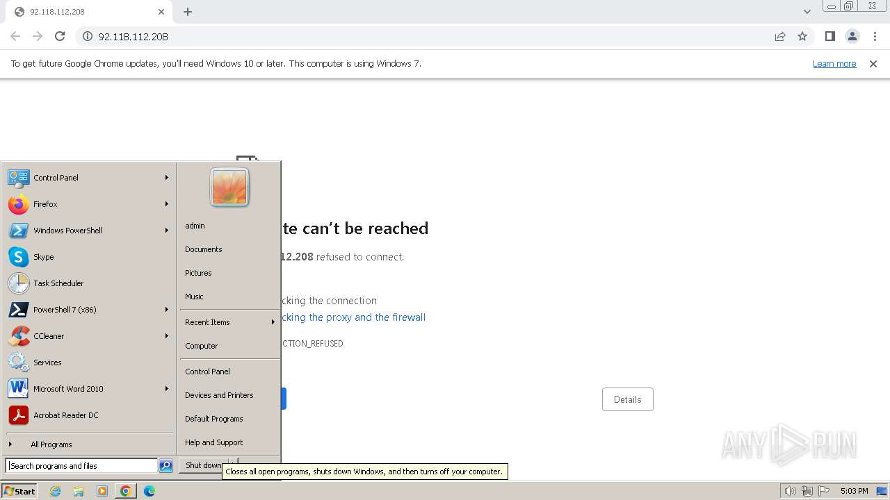890x500 pixels.
Task: Open Documents from Start menu
Action: click(x=229, y=249)
